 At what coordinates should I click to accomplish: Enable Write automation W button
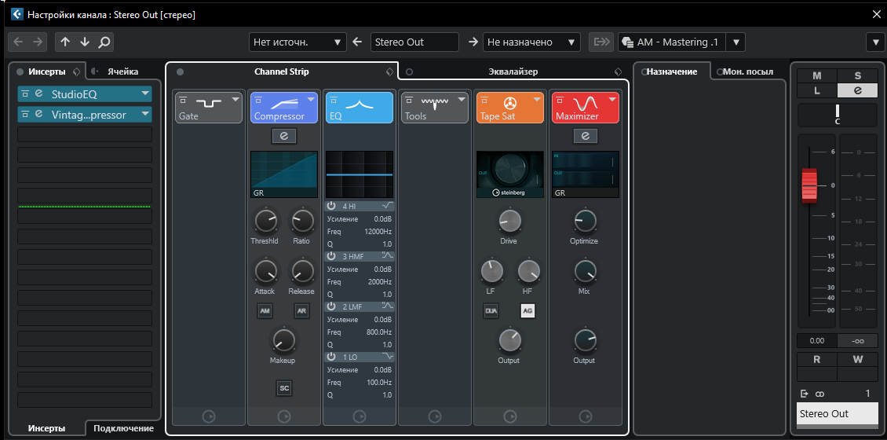pos(858,360)
